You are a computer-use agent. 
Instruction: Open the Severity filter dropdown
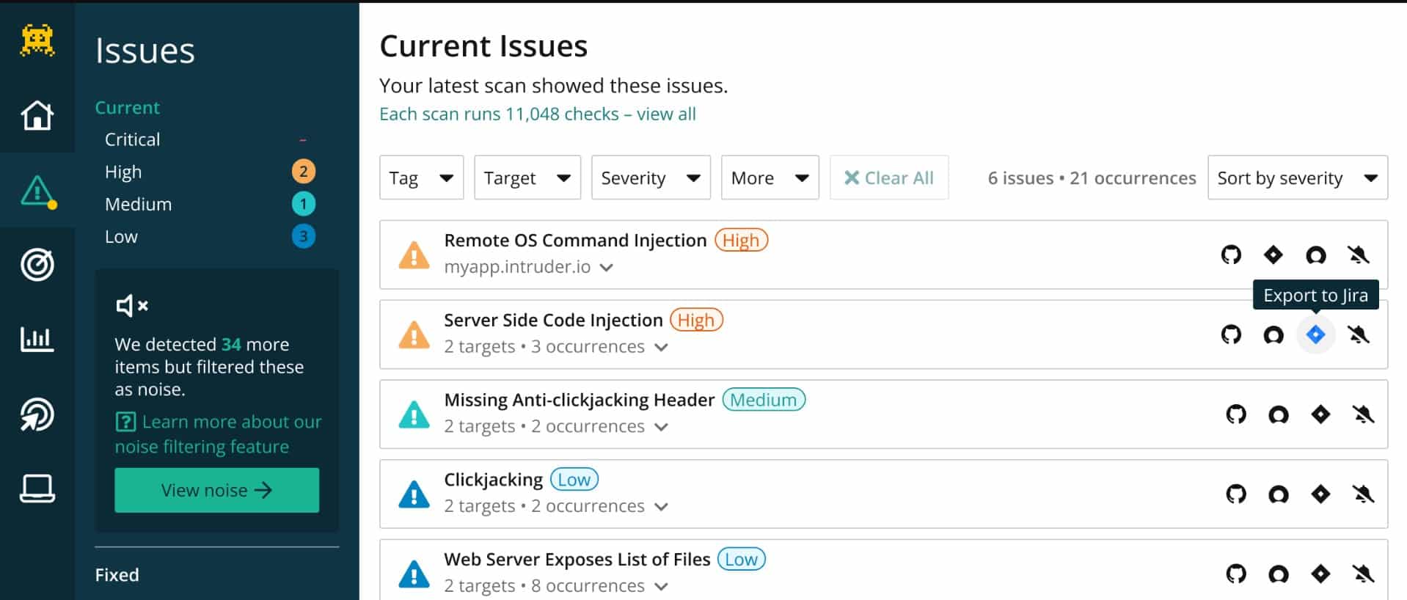[650, 178]
